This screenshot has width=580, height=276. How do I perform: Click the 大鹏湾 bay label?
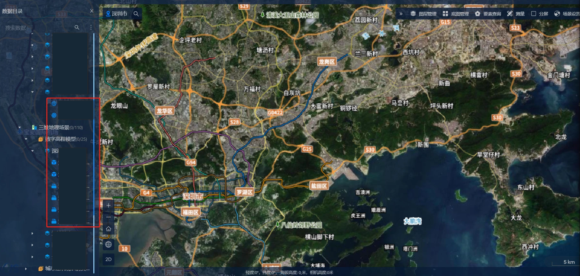(x=413, y=221)
